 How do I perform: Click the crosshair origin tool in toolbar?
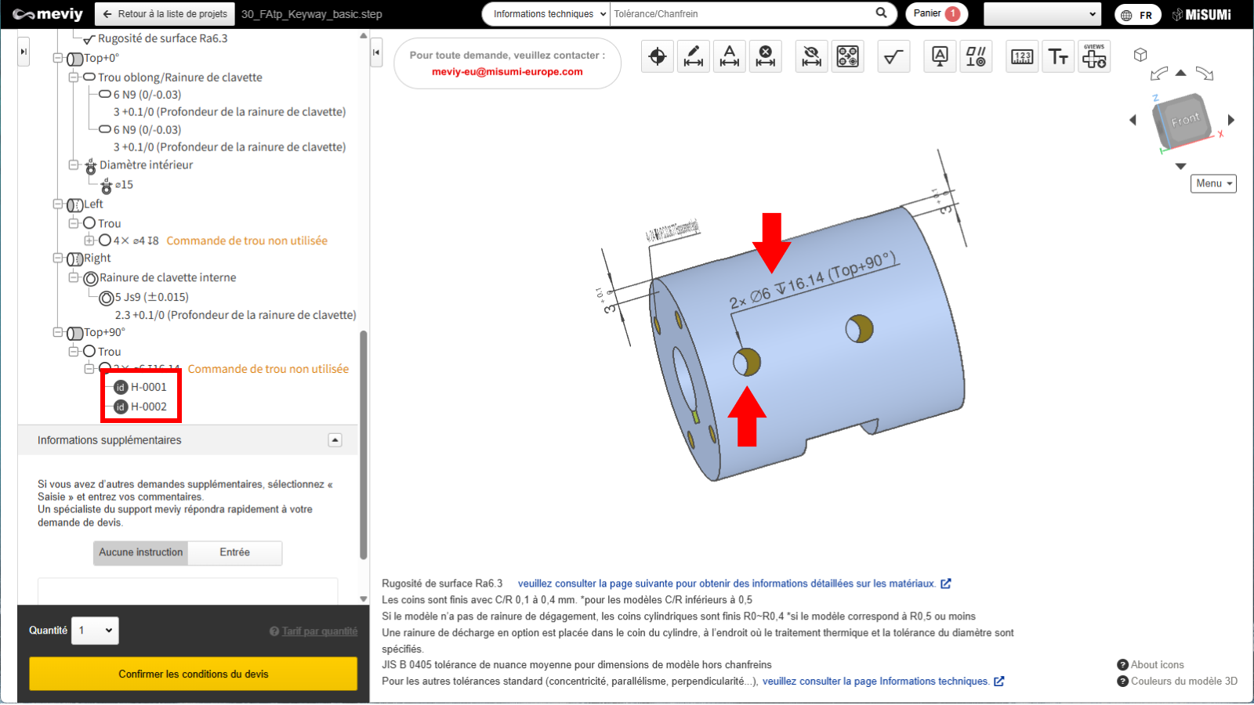(658, 56)
